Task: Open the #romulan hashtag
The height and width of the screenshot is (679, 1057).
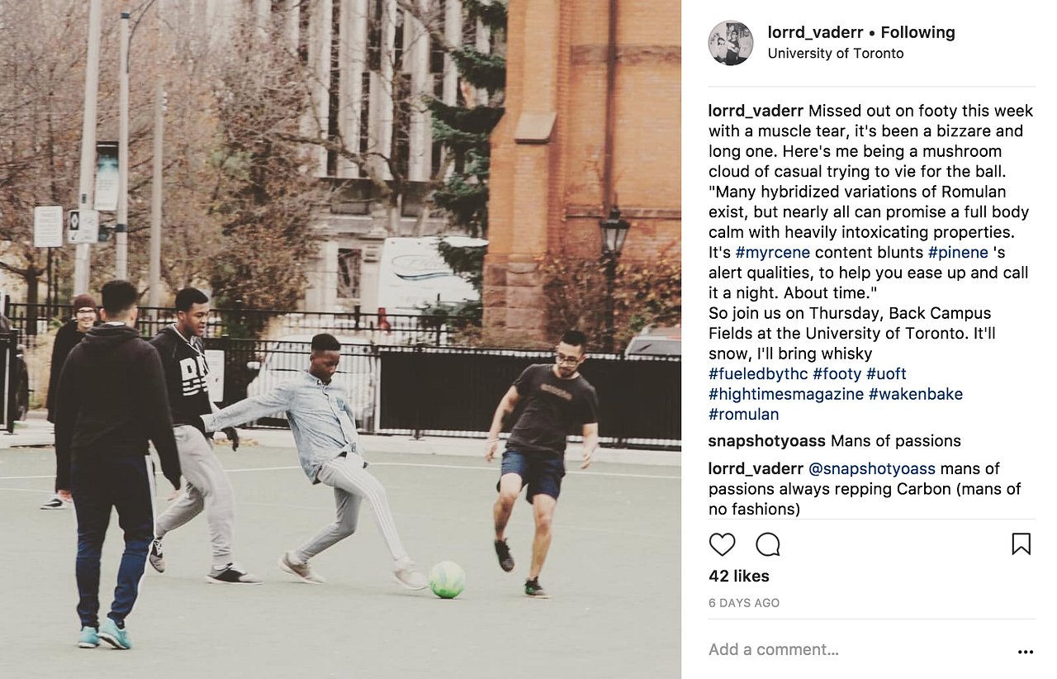Action: pos(744,414)
